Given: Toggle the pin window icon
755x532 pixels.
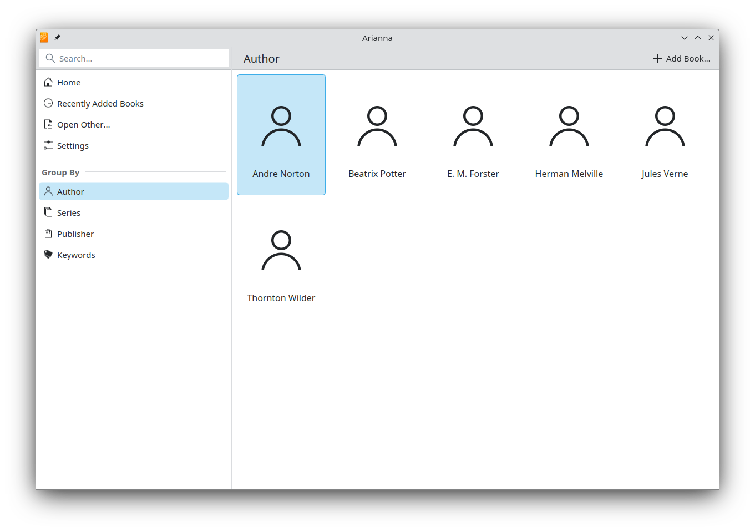Looking at the screenshot, I should click(57, 38).
